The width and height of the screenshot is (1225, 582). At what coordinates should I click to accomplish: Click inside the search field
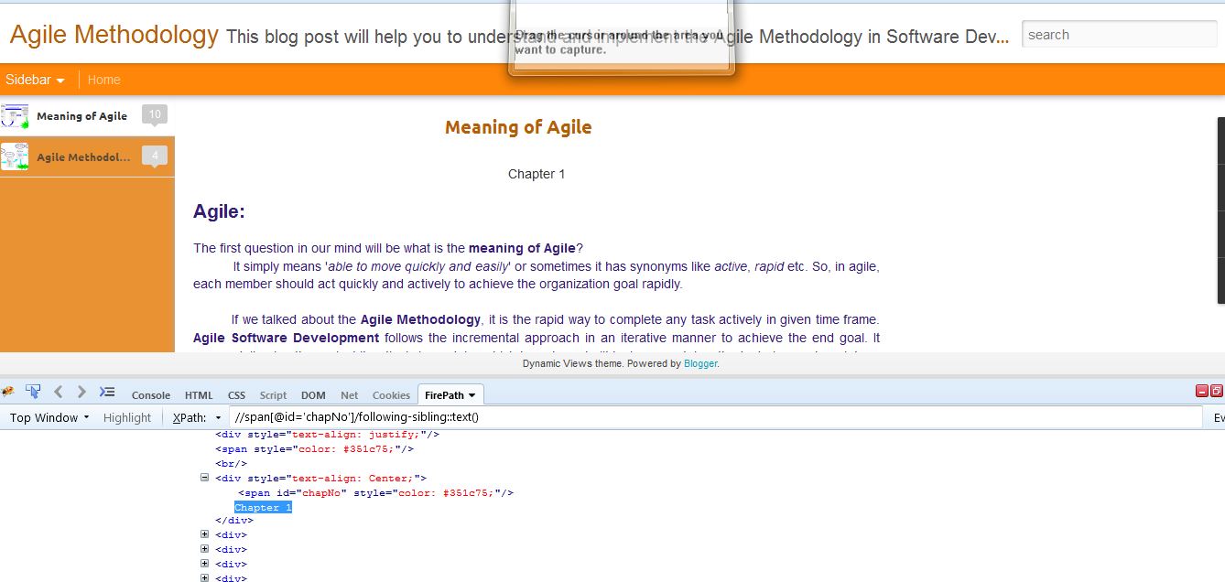(x=1117, y=34)
